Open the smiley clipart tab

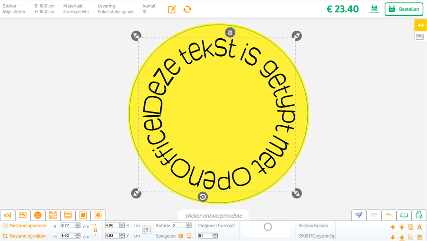38,215
